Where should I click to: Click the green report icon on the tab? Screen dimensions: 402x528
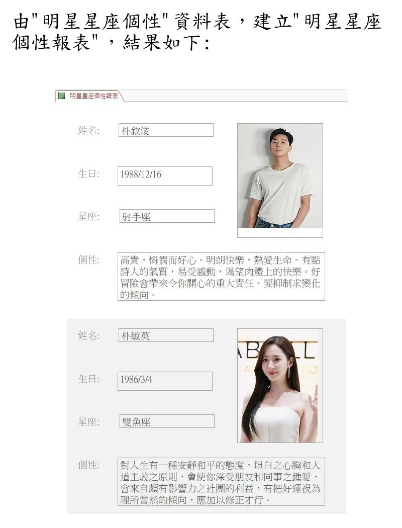pyautogui.click(x=61, y=96)
